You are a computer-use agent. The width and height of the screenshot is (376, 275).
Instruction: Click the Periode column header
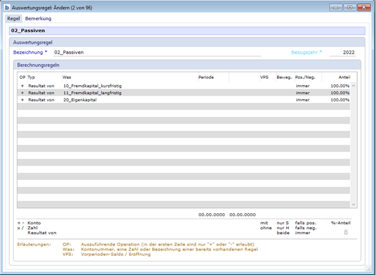click(x=206, y=76)
